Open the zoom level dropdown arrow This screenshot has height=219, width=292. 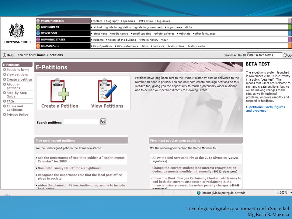click(291, 193)
